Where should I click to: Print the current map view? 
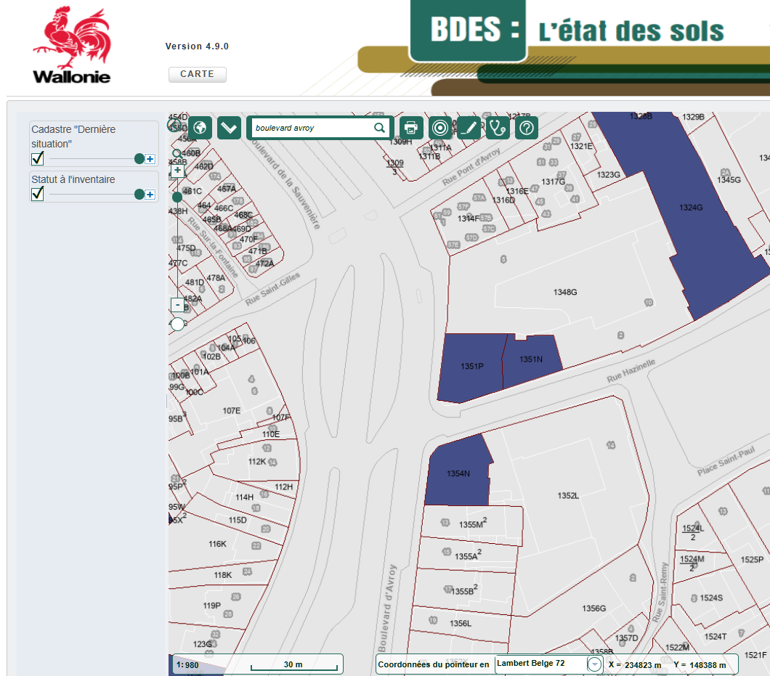[411, 128]
